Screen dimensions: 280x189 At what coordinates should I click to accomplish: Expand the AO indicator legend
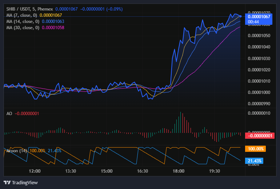pyautogui.click(x=9, y=114)
